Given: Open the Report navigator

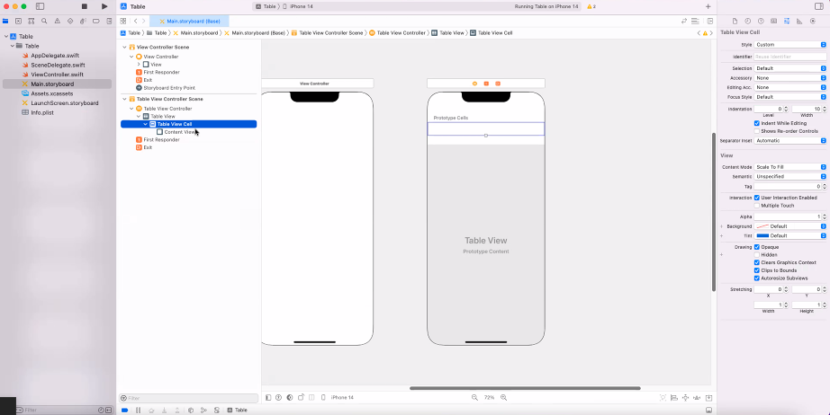Looking at the screenshot, I should pos(109,22).
